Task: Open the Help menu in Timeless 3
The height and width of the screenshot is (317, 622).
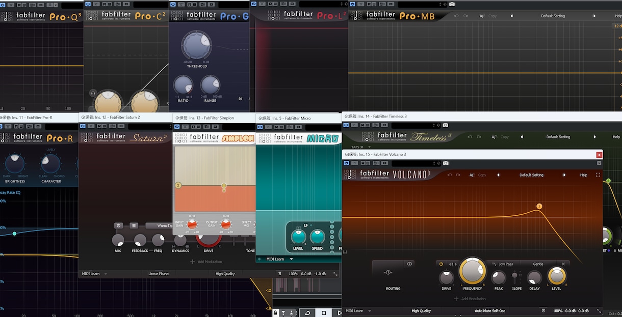Action: click(x=616, y=137)
